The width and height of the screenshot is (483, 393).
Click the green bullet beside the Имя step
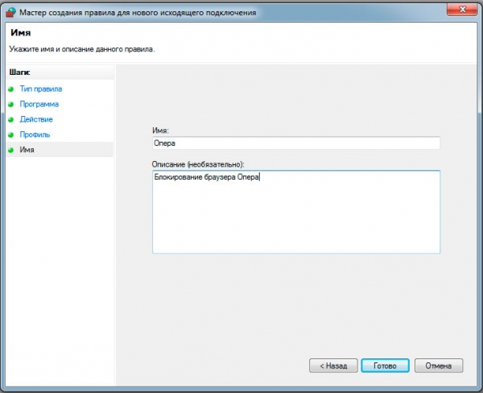11,150
